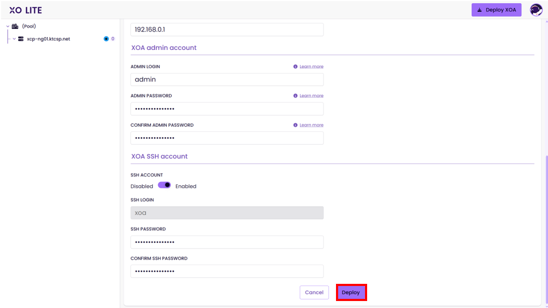Click the blue master star badge
The height and width of the screenshot is (308, 548).
coord(106,39)
